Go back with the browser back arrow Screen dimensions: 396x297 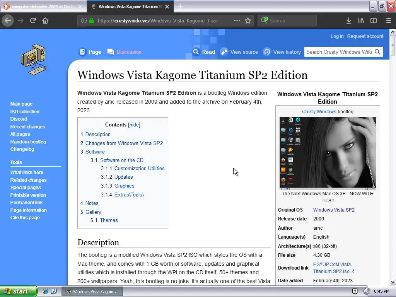coord(8,20)
